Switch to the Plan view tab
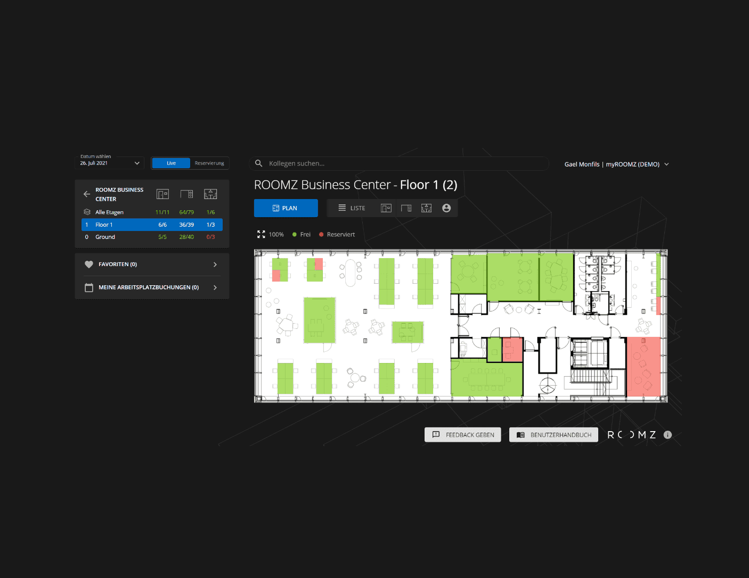Screen dimensions: 749x578 tap(286, 208)
